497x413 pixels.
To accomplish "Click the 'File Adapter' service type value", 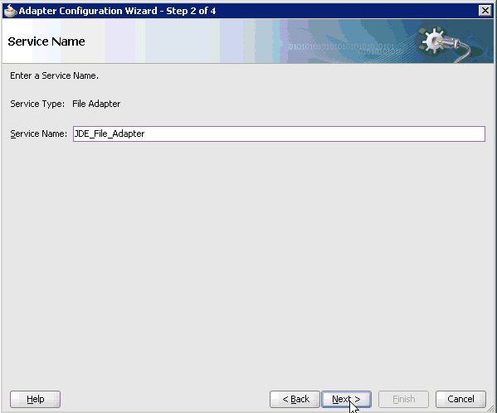I will click(96, 104).
